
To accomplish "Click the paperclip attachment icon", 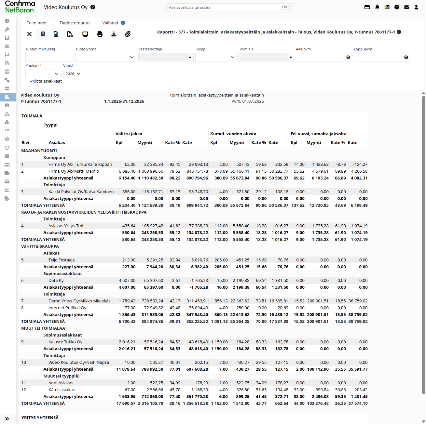I will point(128,34).
